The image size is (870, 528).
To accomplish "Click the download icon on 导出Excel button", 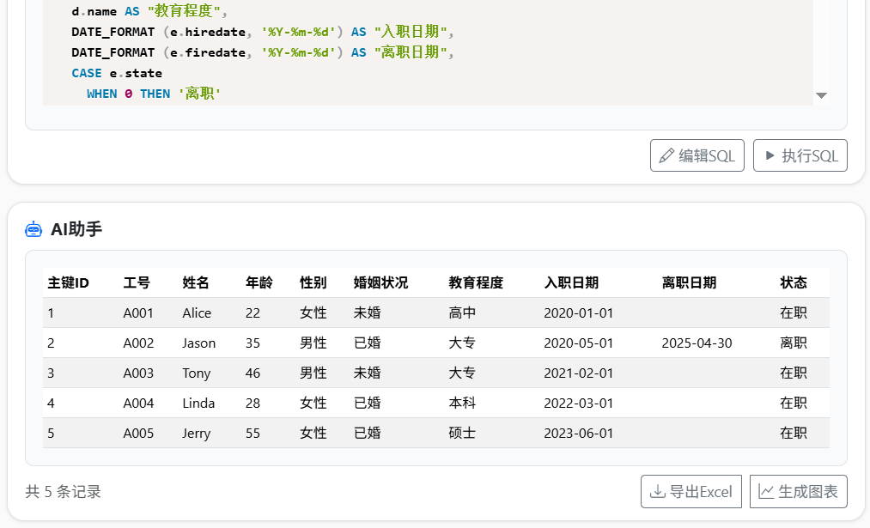I will 658,491.
